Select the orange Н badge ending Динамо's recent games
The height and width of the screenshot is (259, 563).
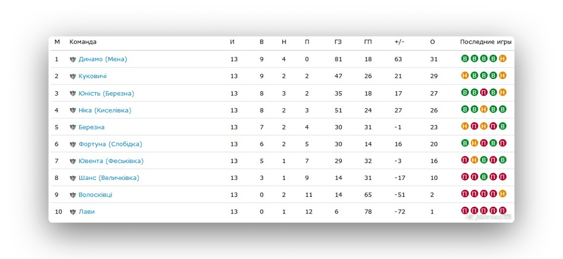coord(502,59)
